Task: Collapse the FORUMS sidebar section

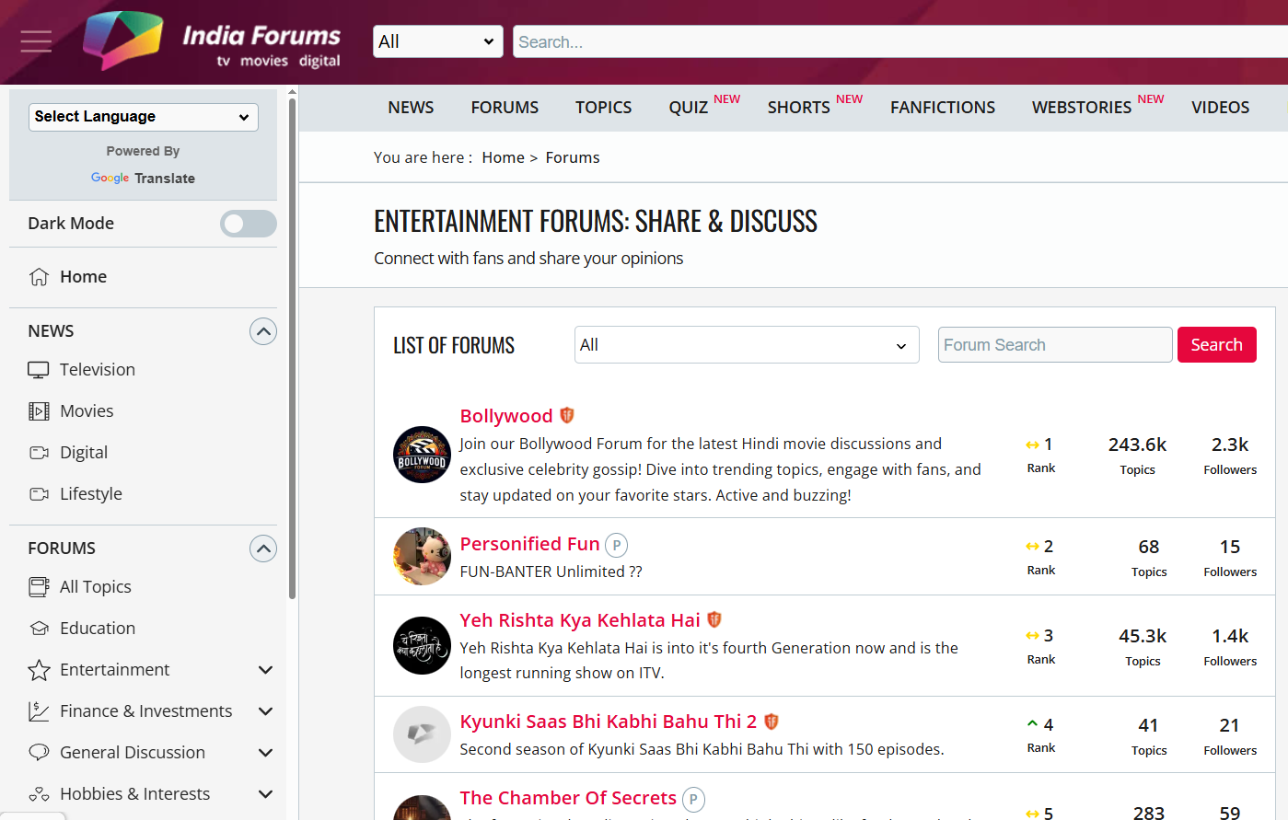Action: pyautogui.click(x=263, y=549)
